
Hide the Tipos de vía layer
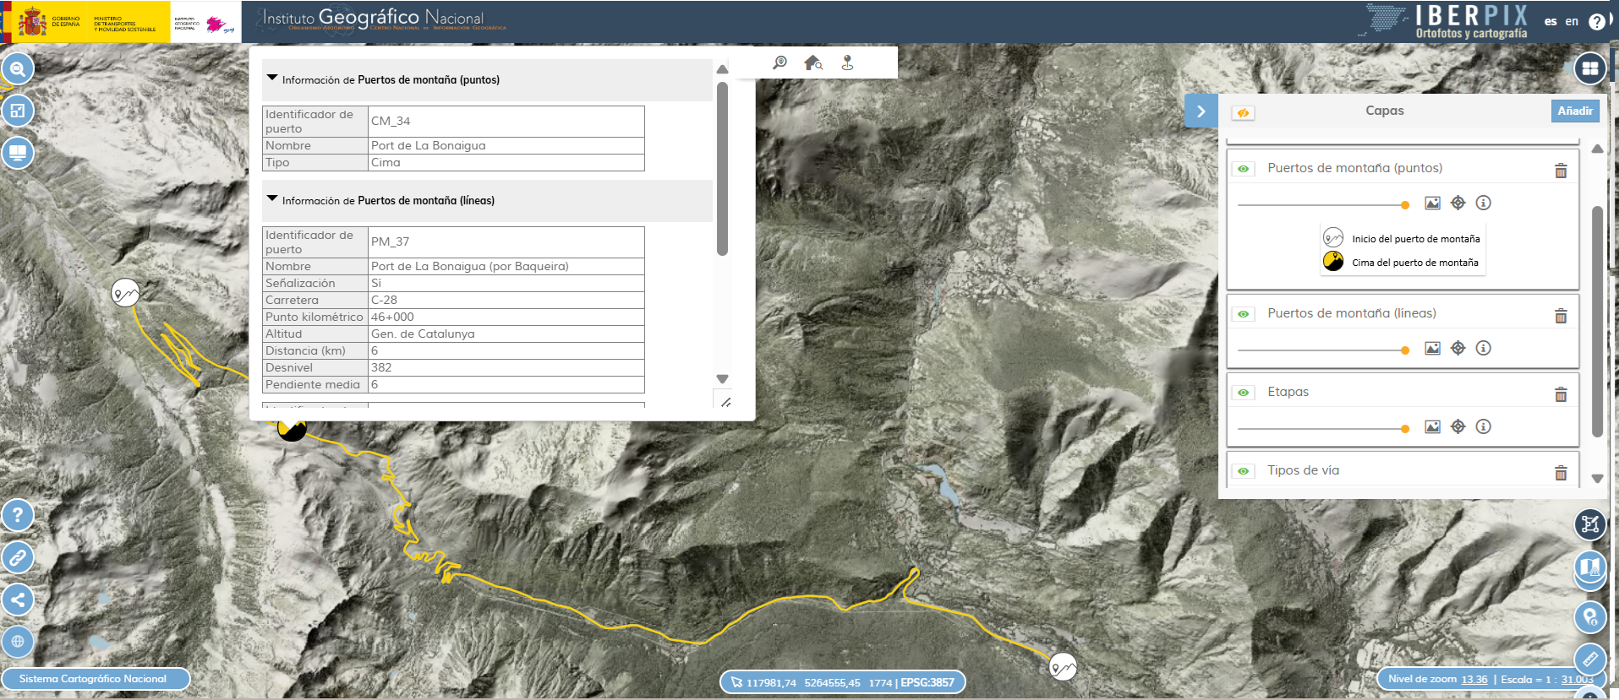(1243, 471)
